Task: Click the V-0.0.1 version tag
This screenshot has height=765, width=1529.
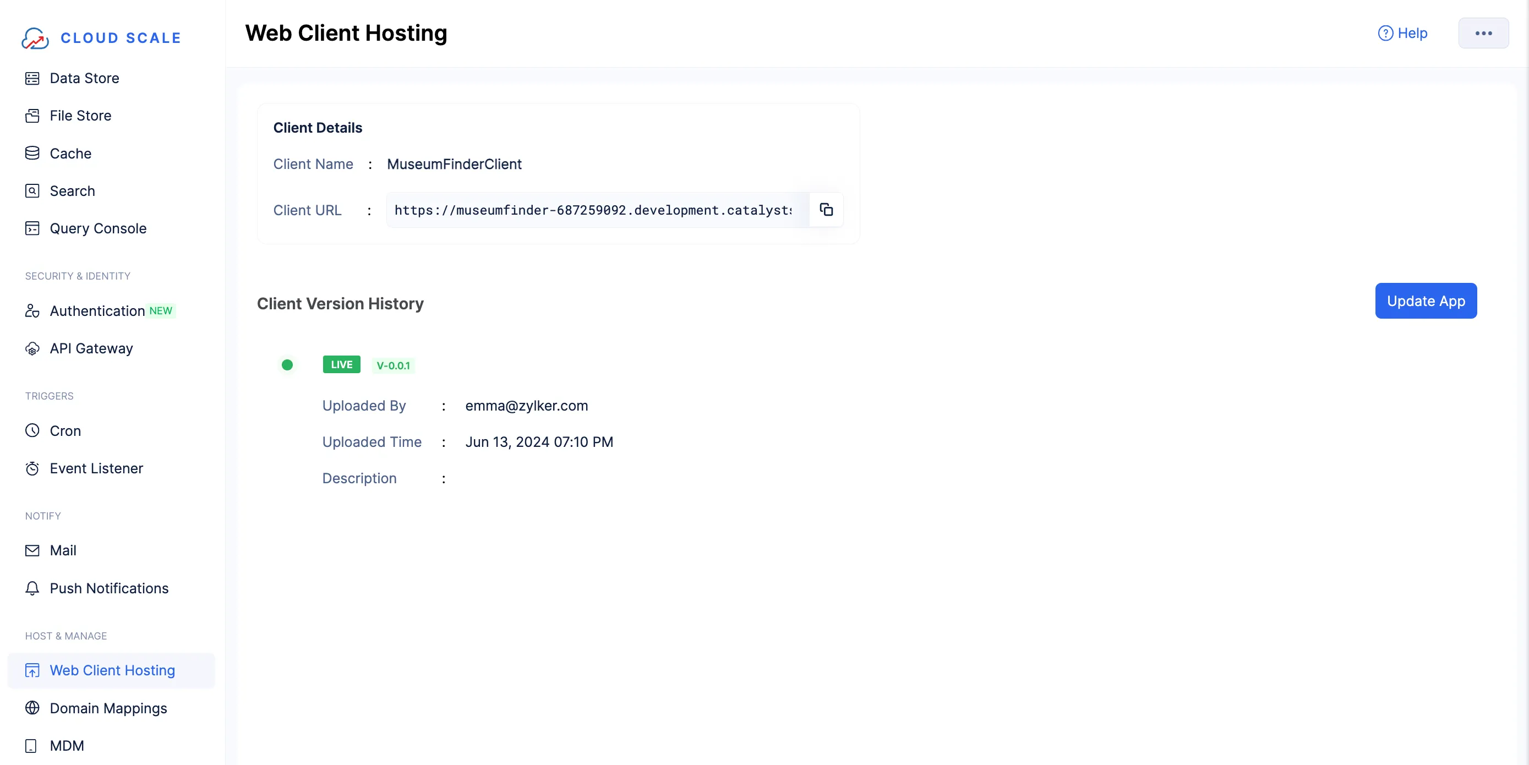Action: tap(393, 365)
